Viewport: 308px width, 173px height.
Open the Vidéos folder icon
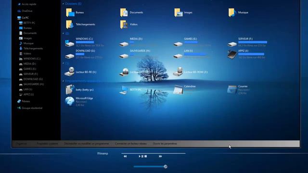coord(124,25)
